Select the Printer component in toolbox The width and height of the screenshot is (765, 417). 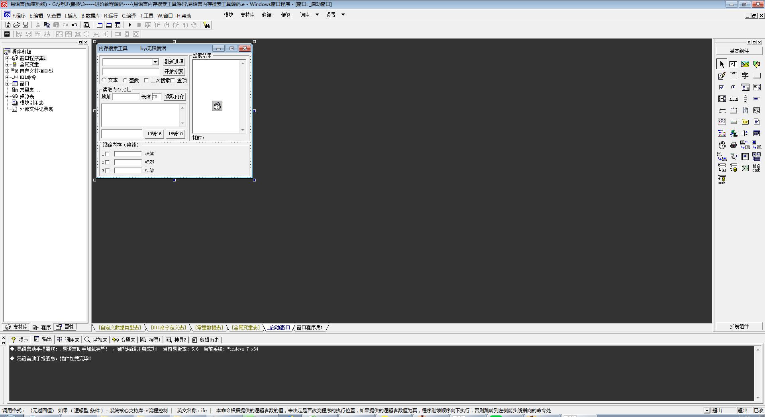click(734, 145)
